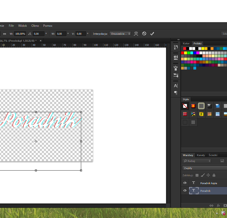Viewport: 227px width, 218px height.
Task: Hide the Poradnik layer
Action: point(185,190)
